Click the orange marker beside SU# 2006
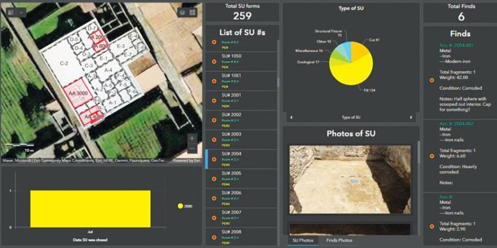497x248 pixels. 214,199
